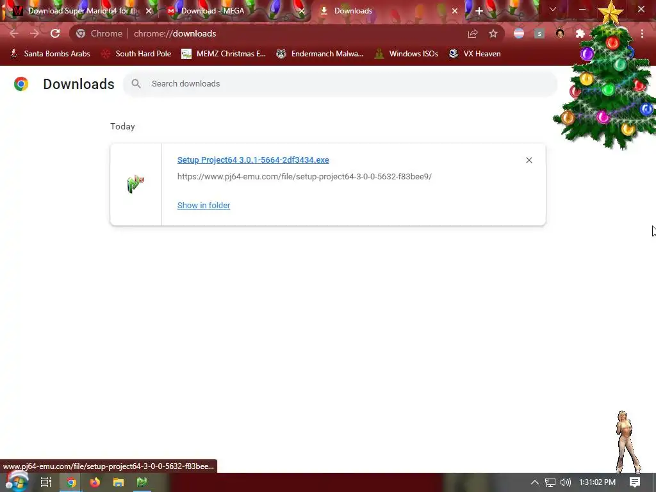This screenshot has width=656, height=492.
Task: Open Task View on taskbar
Action: pos(46,482)
